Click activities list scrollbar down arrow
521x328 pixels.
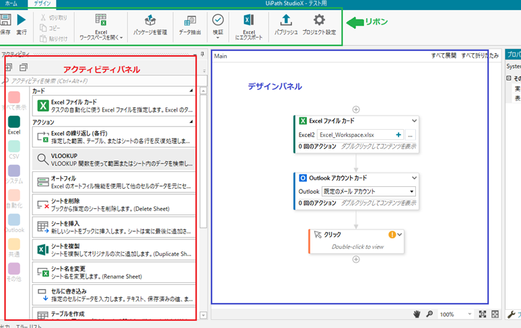tap(203, 315)
